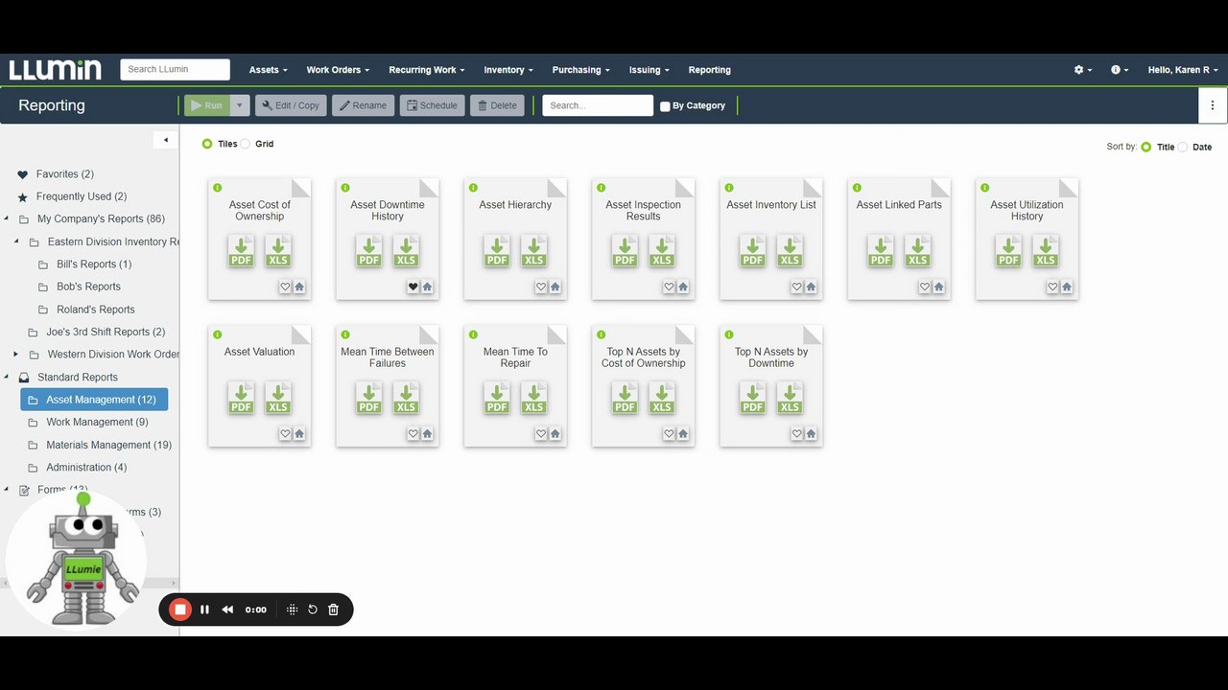
Task: Collapse Eastern Division Inventory folder
Action: [16, 241]
